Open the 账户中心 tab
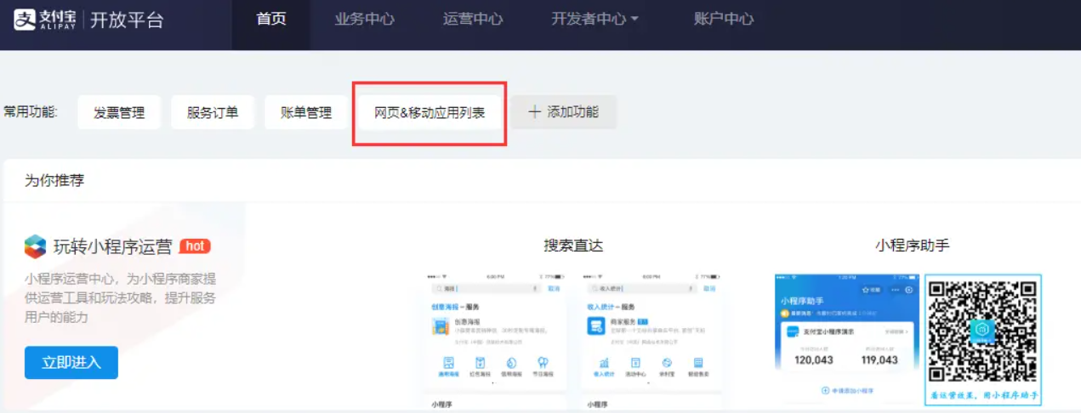The height and width of the screenshot is (413, 1081). [723, 19]
